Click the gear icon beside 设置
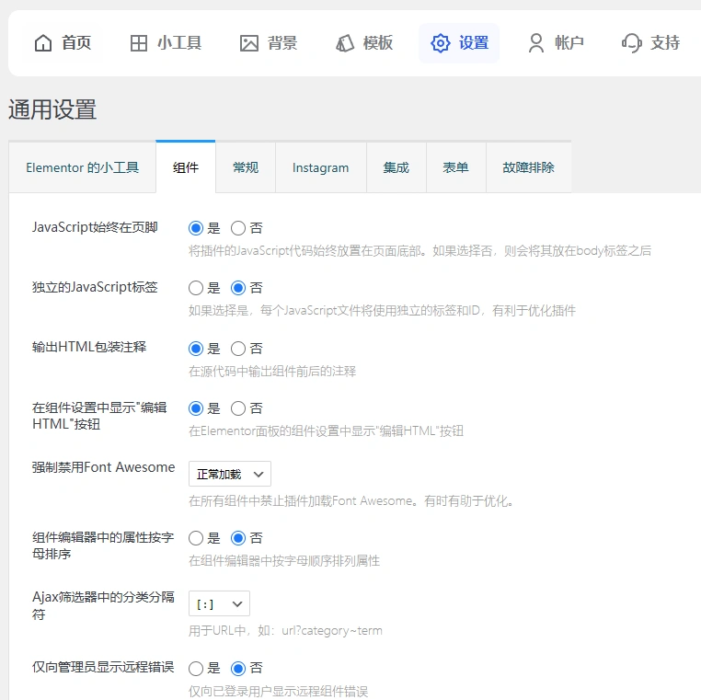701x700 pixels. click(441, 43)
